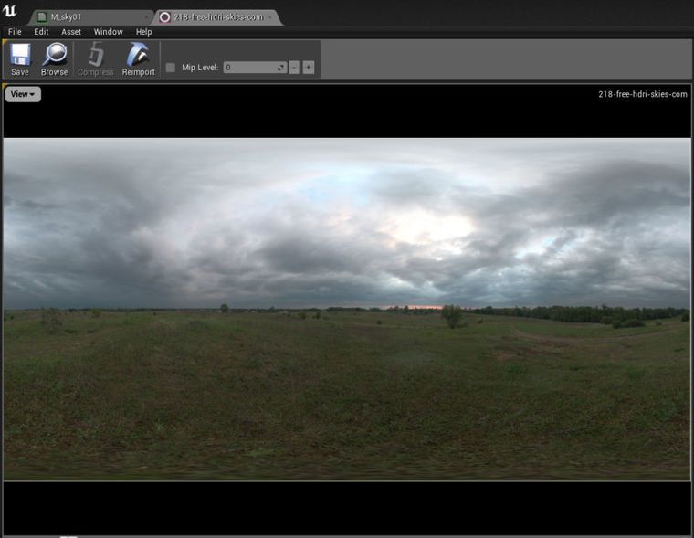
Task: Click the Save toolbar icon
Action: pyautogui.click(x=20, y=59)
